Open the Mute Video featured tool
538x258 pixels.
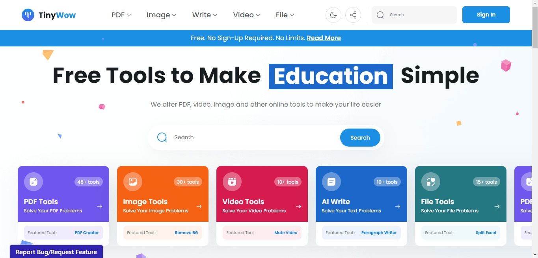pyautogui.click(x=286, y=233)
